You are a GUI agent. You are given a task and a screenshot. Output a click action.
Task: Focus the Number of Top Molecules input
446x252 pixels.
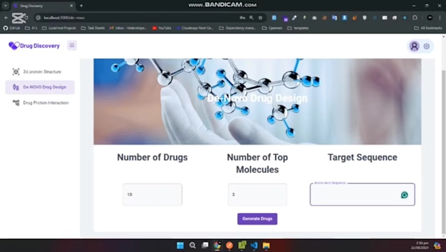click(x=257, y=194)
